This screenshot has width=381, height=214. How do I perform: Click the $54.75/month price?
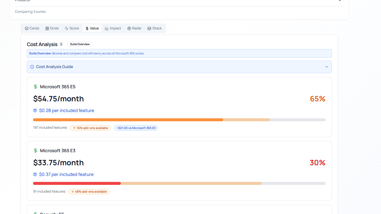click(x=58, y=99)
